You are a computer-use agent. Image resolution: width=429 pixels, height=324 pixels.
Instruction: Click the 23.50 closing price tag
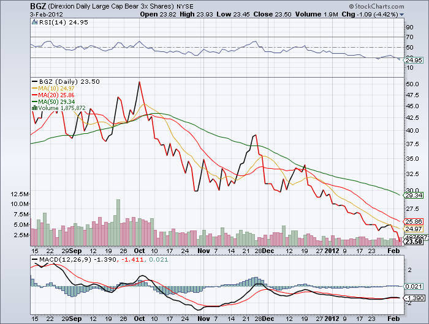(414, 241)
